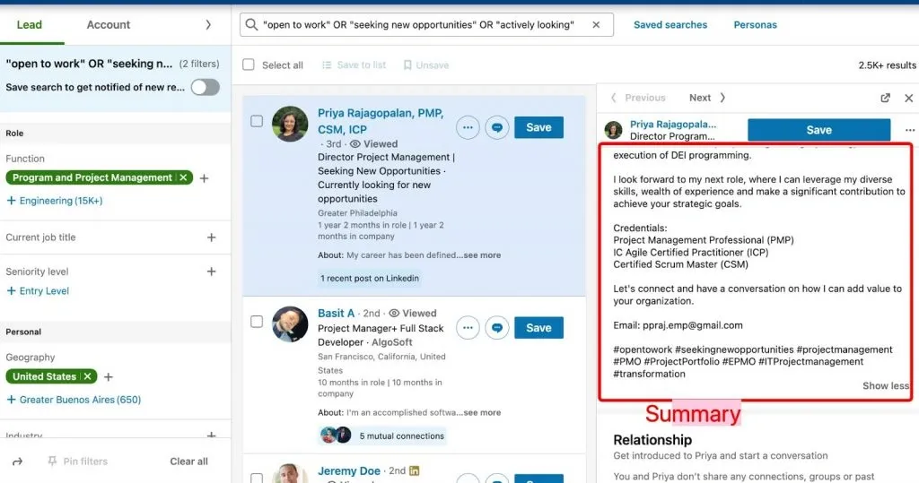Image resolution: width=919 pixels, height=483 pixels.
Task: Add another Function filter with plus icon
Action: coord(204,178)
